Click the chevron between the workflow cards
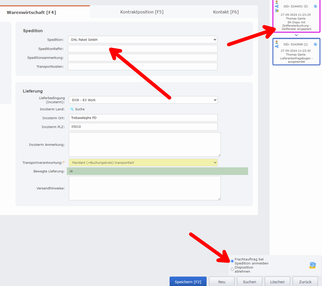 tap(296, 35)
